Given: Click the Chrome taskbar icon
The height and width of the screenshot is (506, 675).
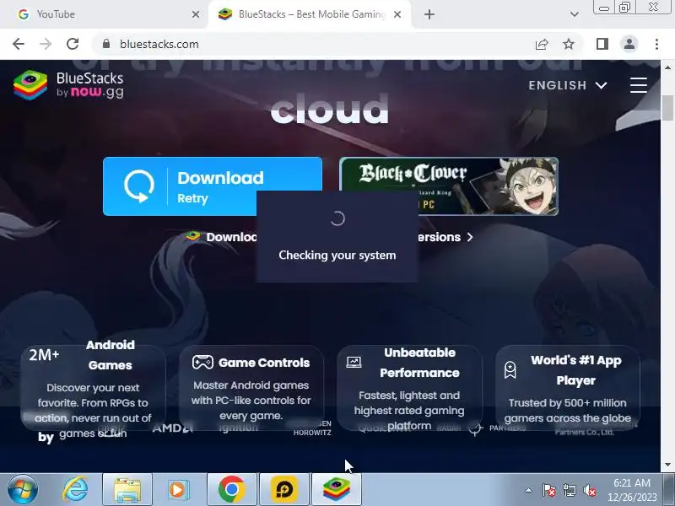Looking at the screenshot, I should pos(231,489).
